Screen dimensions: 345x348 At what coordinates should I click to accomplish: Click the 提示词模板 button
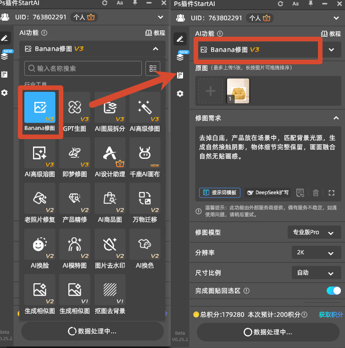[220, 193]
